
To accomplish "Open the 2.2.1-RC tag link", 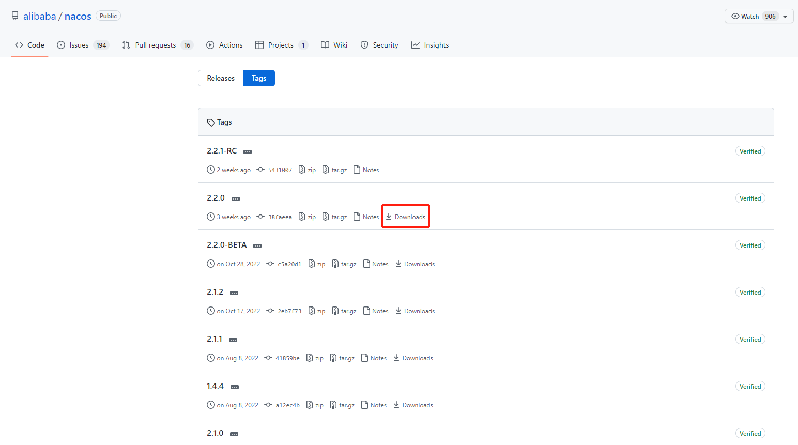I will (x=222, y=151).
